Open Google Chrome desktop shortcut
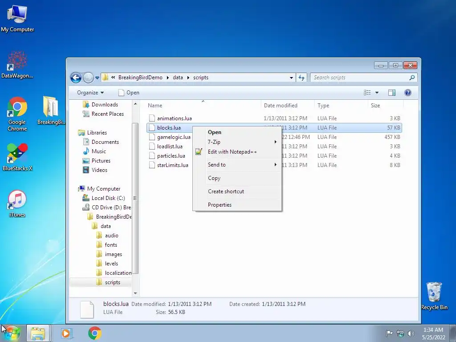This screenshot has height=342, width=456. [17, 114]
